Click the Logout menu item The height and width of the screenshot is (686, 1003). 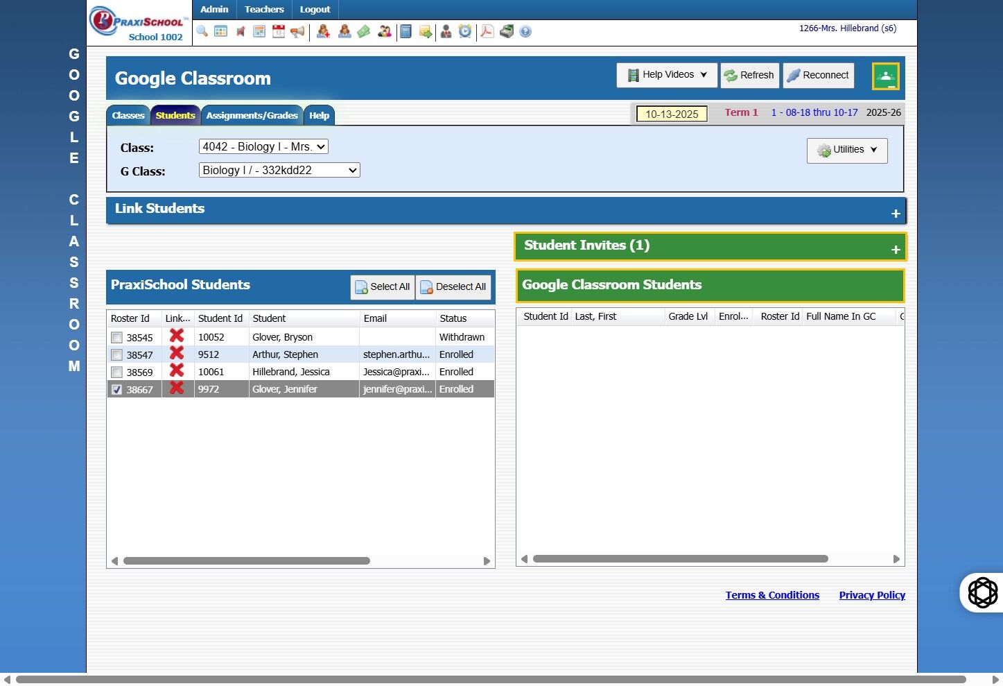click(315, 10)
